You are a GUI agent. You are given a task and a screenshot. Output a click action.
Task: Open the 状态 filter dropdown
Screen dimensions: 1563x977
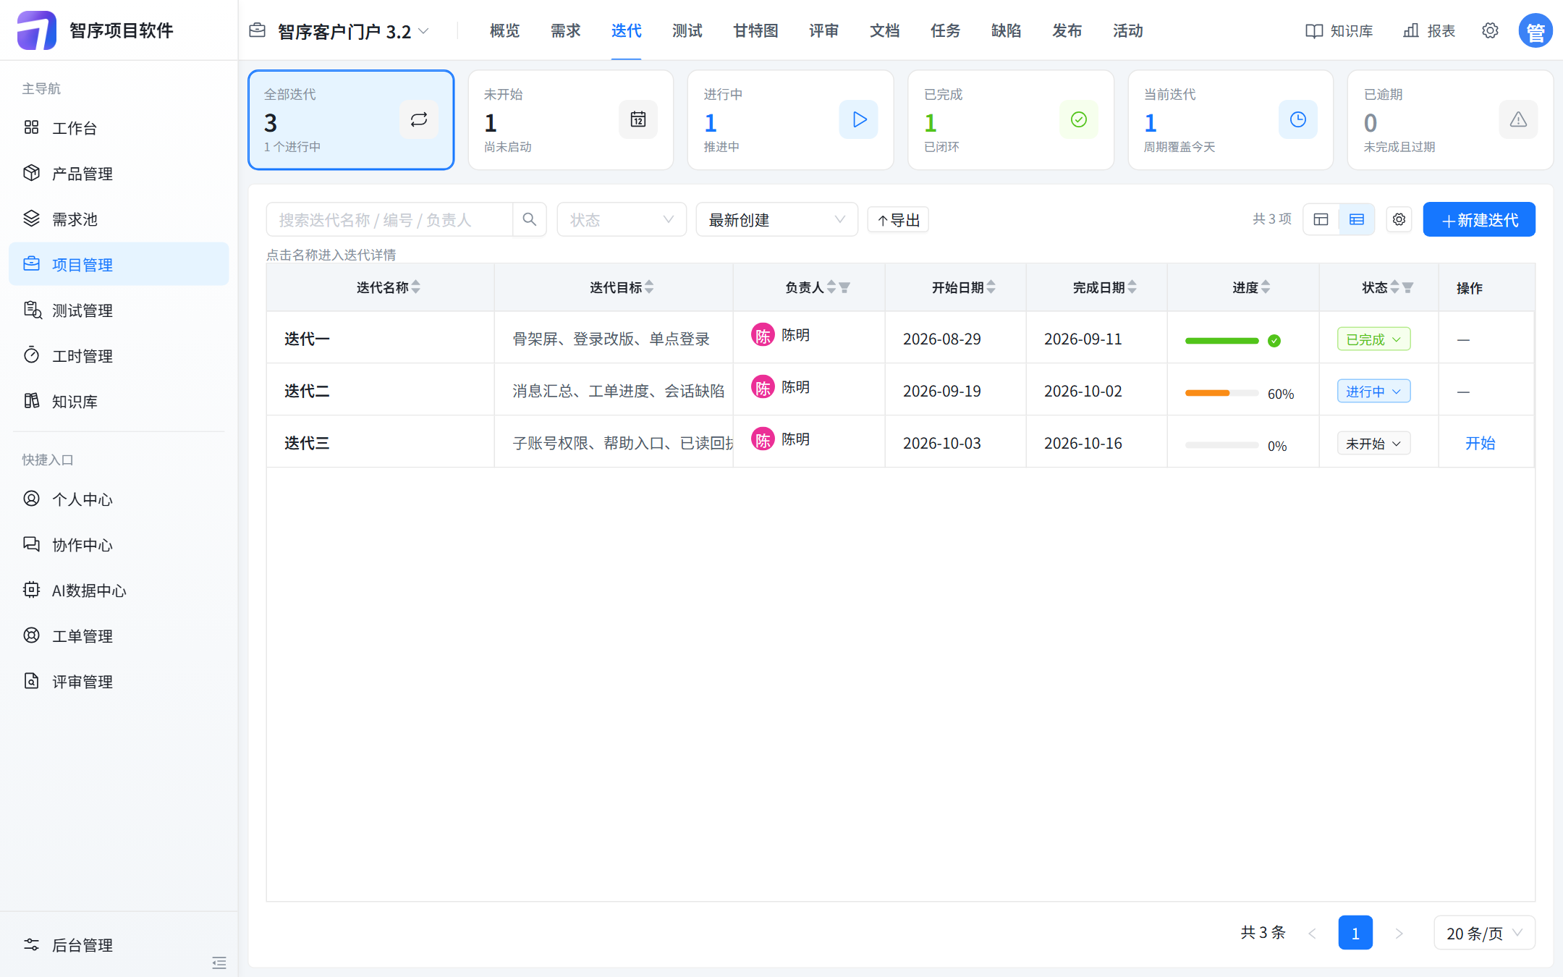(x=622, y=219)
